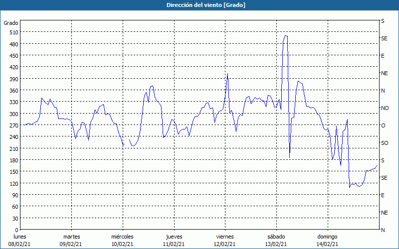Click the "SO" compass direction label
The width and height of the screenshot is (399, 249).
(x=385, y=143)
